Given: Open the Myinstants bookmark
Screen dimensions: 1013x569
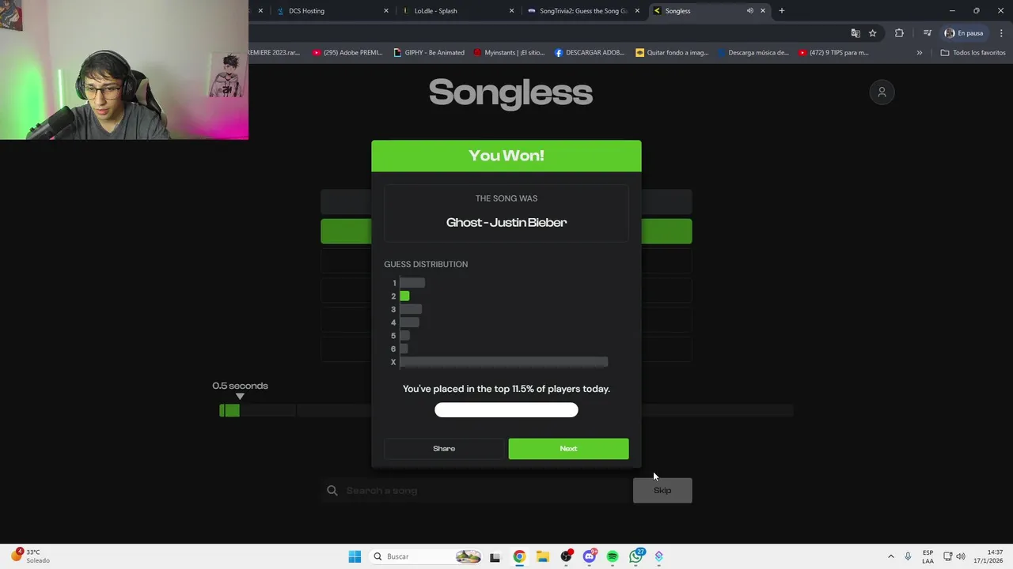Looking at the screenshot, I should [509, 53].
